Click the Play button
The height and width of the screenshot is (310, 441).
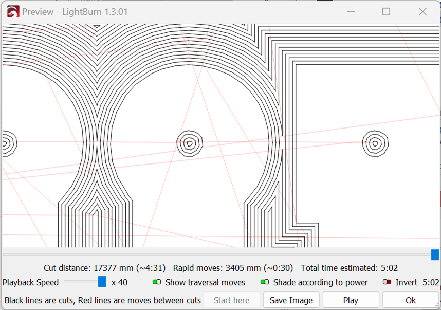tap(351, 300)
